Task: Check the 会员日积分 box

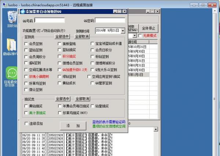Action: tap(92, 50)
